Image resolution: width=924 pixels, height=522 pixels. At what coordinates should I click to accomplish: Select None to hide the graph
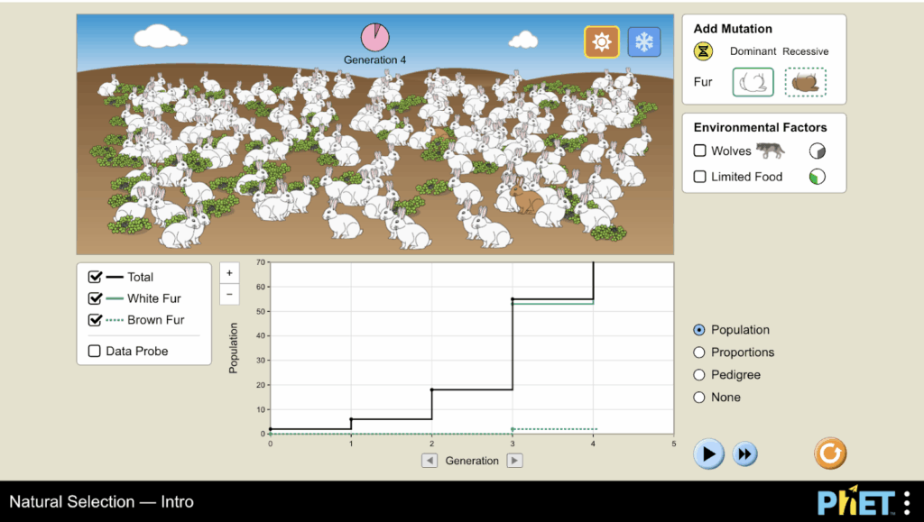(699, 398)
